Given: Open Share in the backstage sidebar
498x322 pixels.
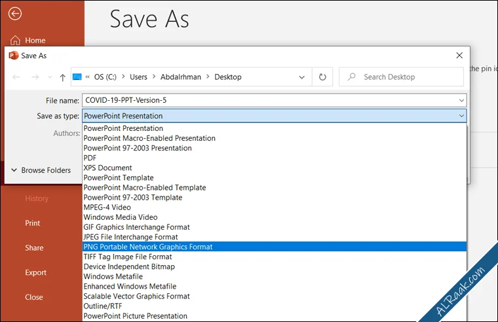Looking at the screenshot, I should click(x=34, y=248).
